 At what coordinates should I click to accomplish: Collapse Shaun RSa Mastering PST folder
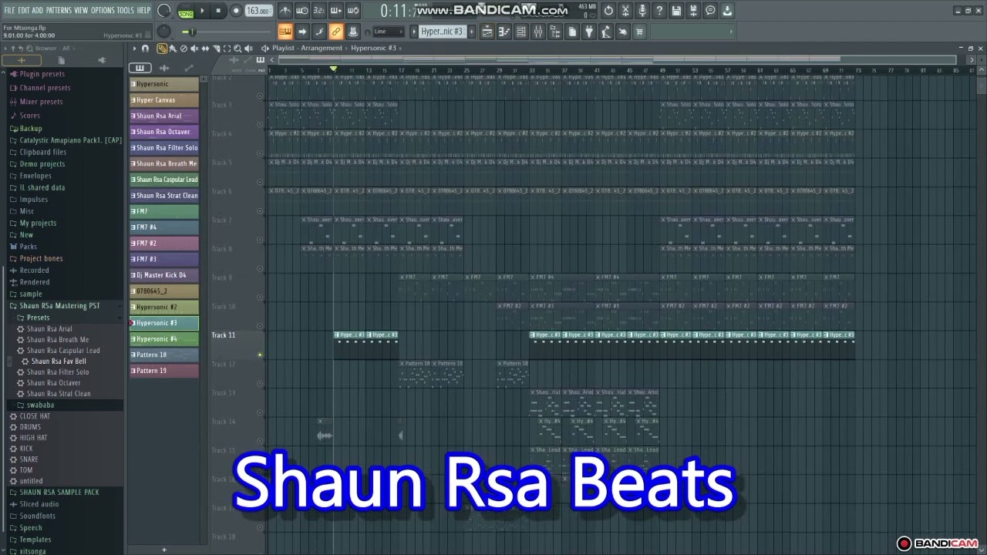(59, 306)
